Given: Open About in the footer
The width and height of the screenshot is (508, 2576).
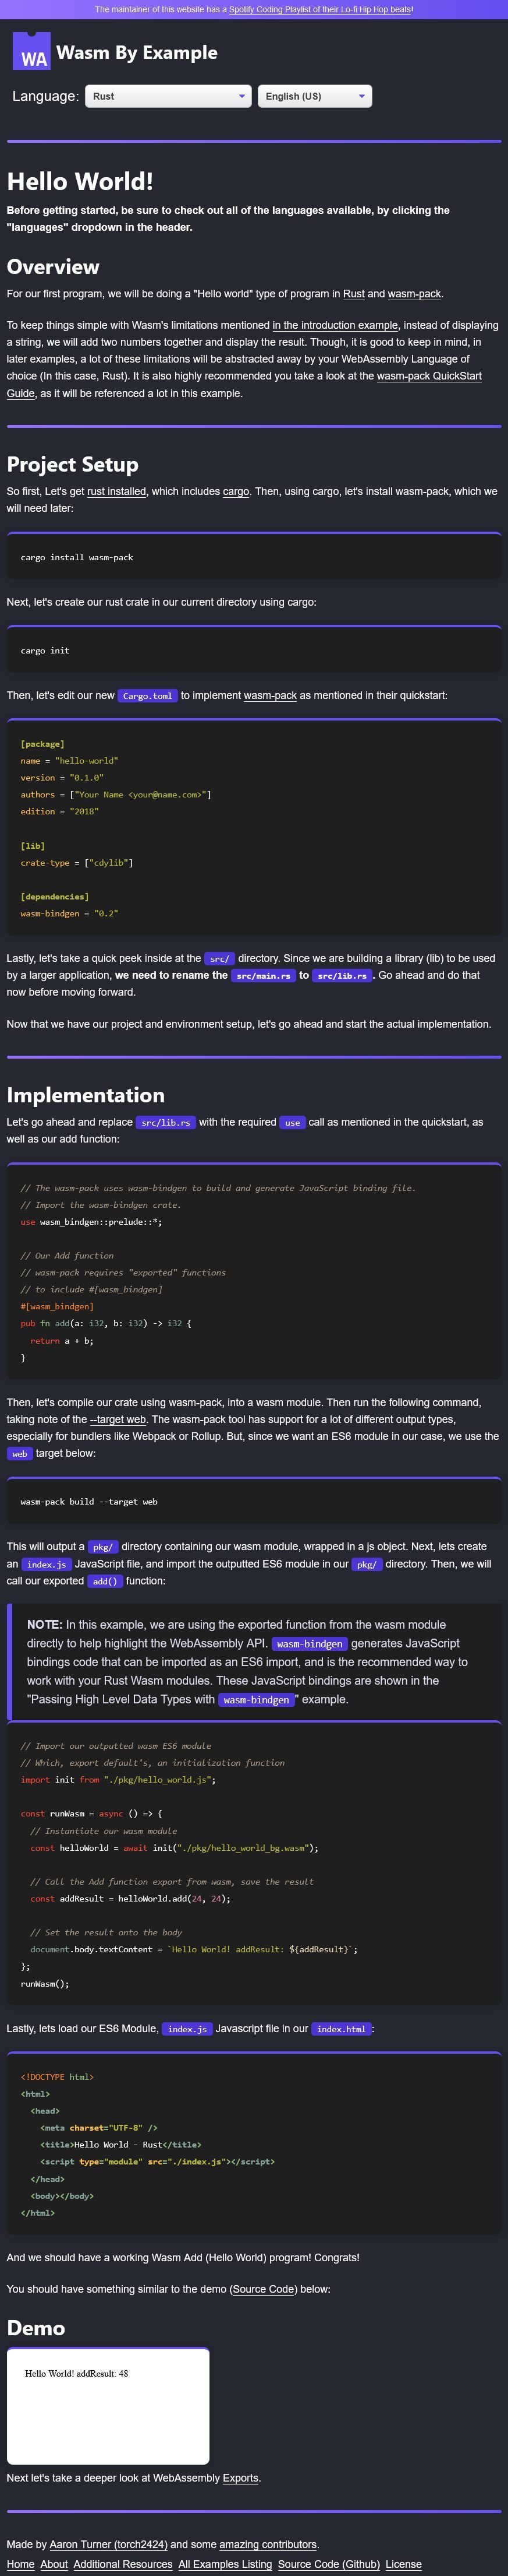Looking at the screenshot, I should click(54, 2564).
